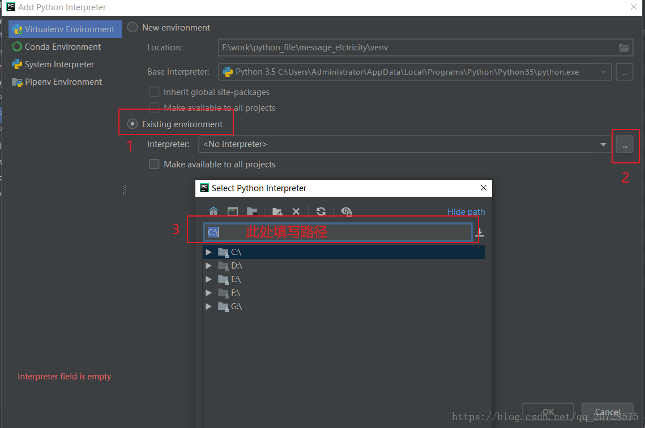Screen dimensions: 645x428
Task: Select F:\ drive row in tree
Action: click(344, 293)
